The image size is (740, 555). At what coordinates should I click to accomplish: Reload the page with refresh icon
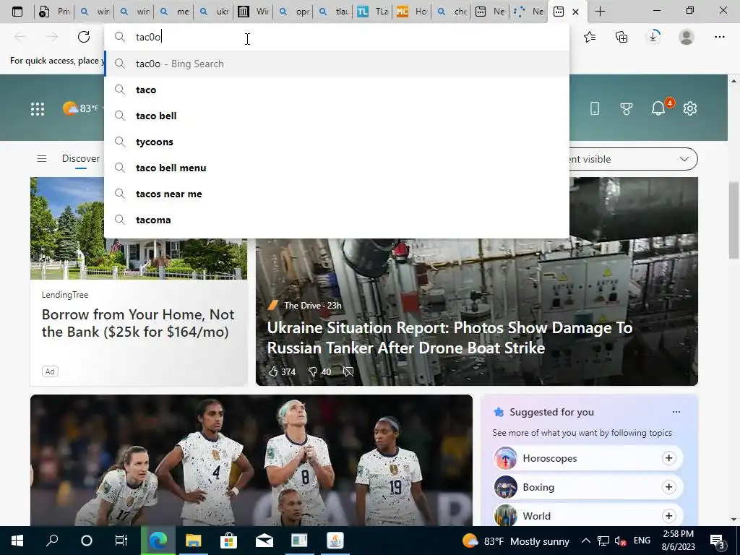(84, 37)
